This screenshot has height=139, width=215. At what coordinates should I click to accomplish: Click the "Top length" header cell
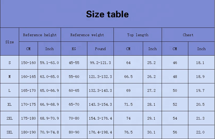(x=138, y=35)
